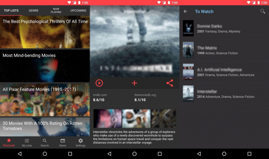Image resolution: width=269 pixels, height=159 pixels.
Task: Tap the A.I. Artificial Intelligence poster
Action: click(188, 72)
